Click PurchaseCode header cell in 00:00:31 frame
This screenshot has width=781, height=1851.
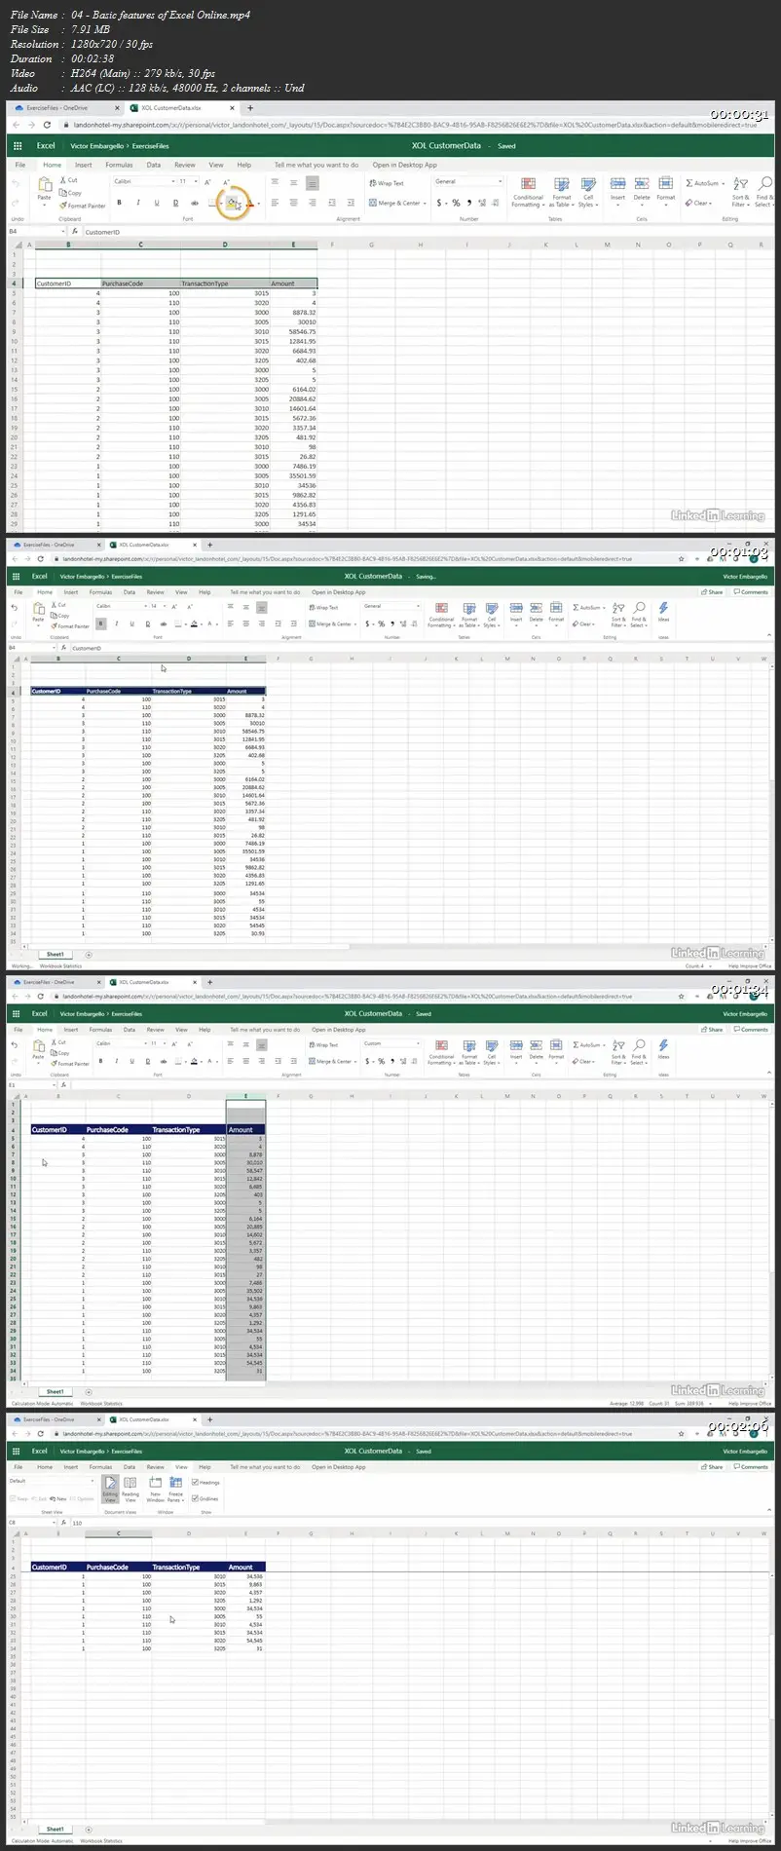point(140,283)
